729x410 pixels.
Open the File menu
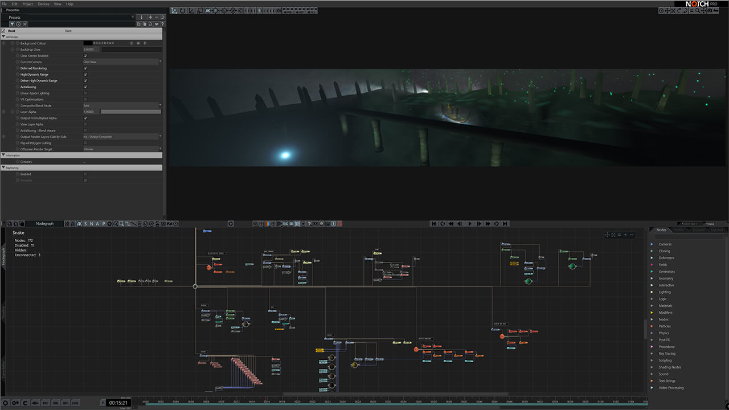click(x=4, y=4)
